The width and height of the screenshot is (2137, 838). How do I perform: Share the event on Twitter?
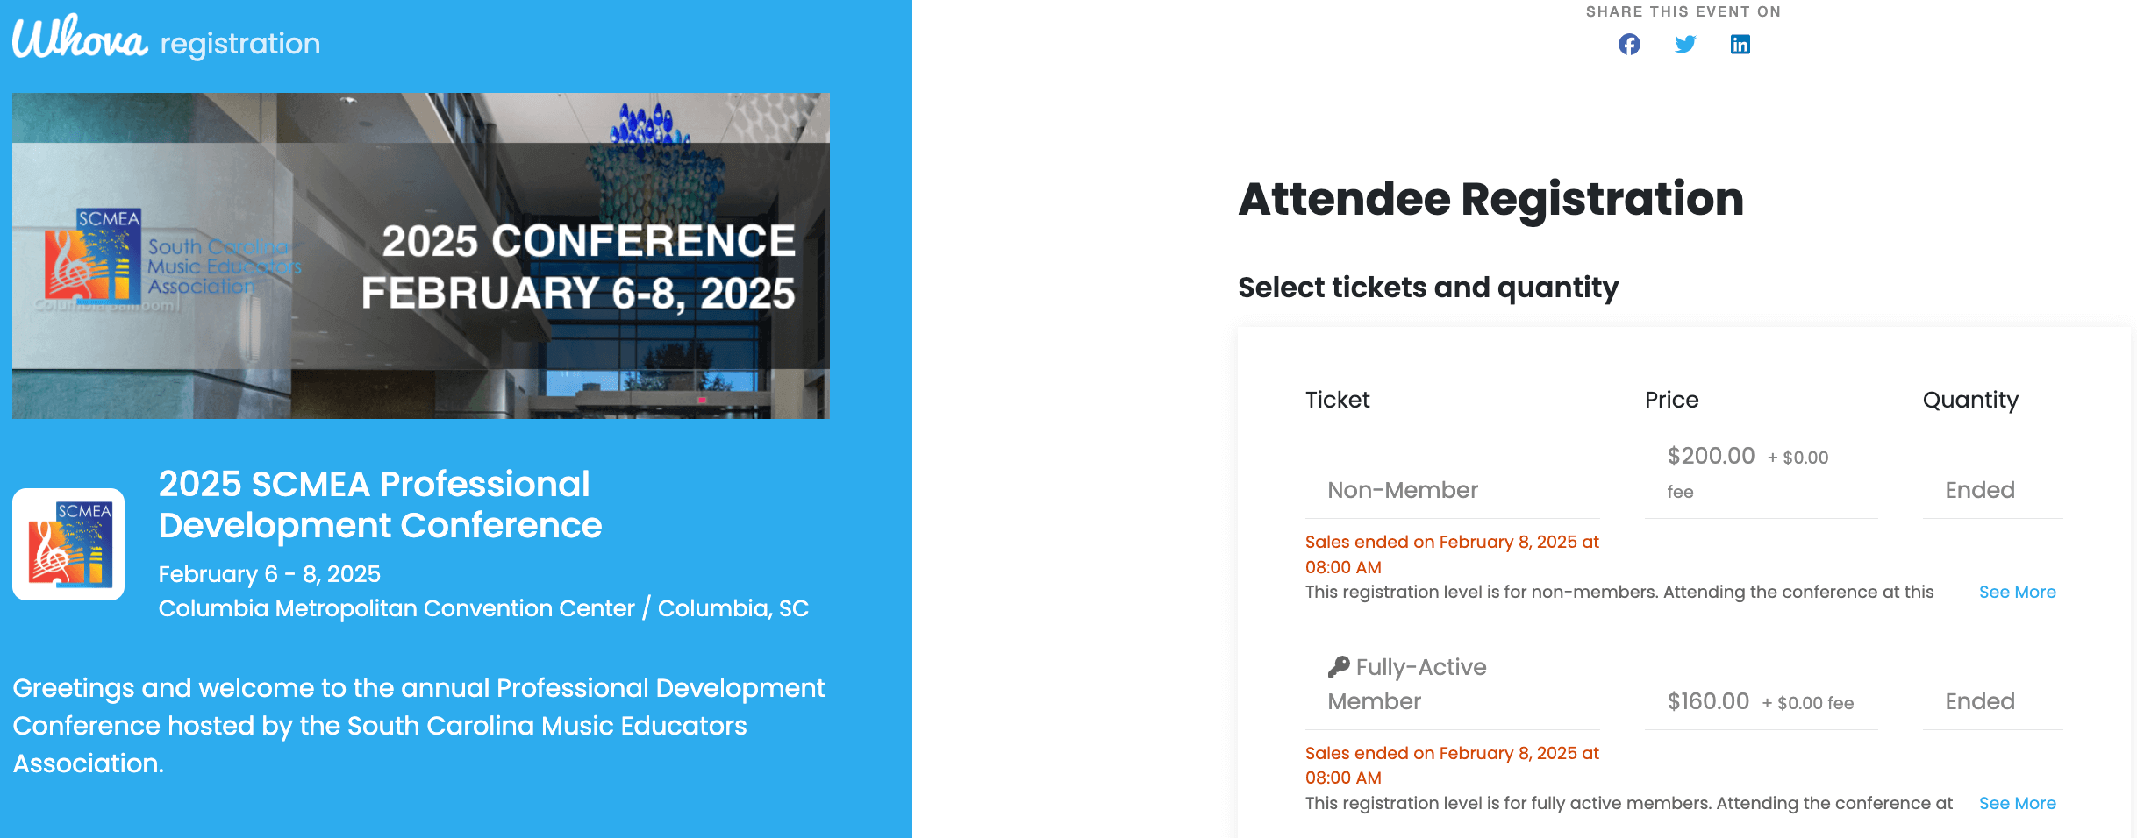click(1685, 45)
